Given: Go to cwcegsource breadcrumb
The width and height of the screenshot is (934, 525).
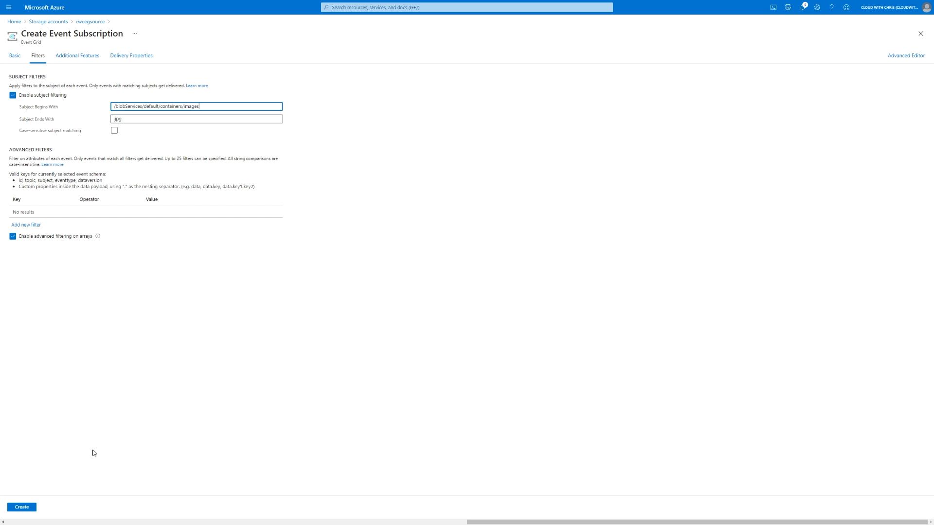Looking at the screenshot, I should (90, 21).
